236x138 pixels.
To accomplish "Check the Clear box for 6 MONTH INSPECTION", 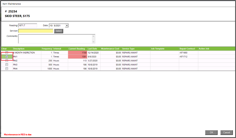I will (7, 53).
